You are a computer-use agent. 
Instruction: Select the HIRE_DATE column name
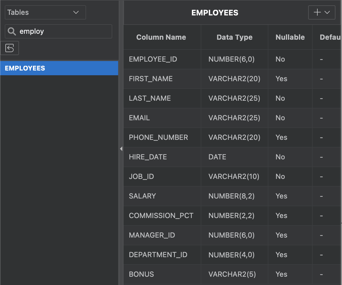148,157
